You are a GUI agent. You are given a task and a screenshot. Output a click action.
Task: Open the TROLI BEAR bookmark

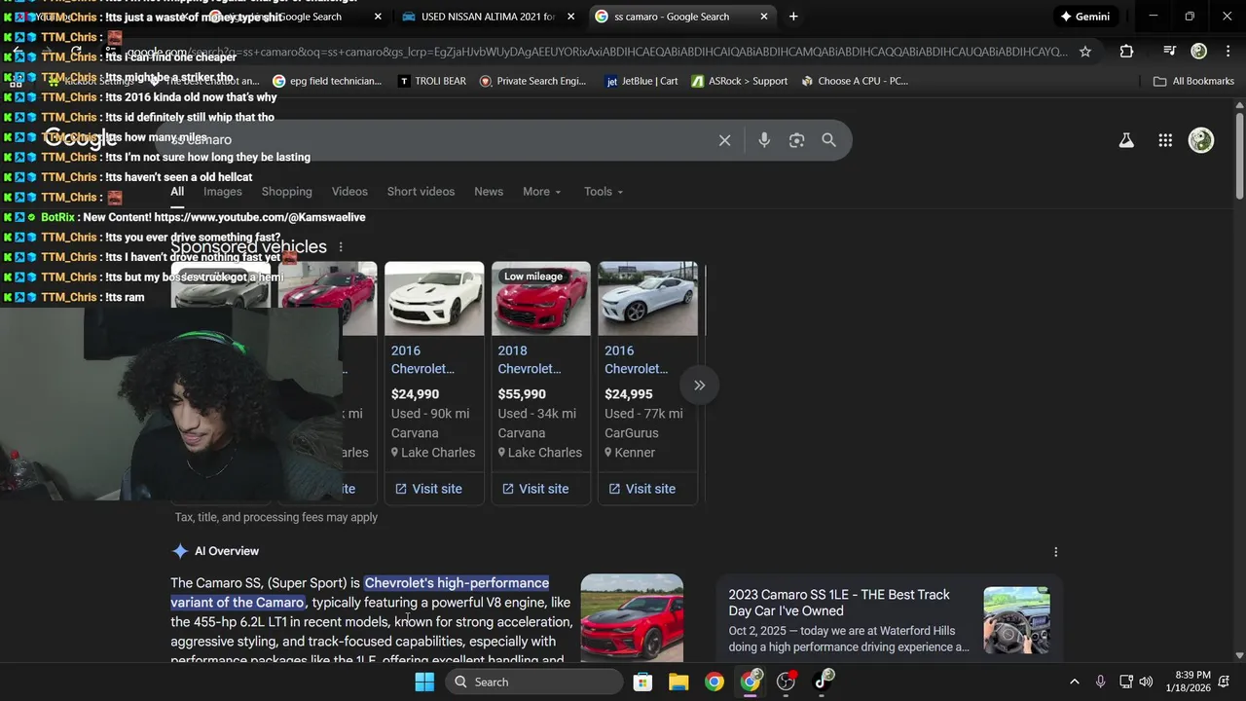[x=432, y=81]
